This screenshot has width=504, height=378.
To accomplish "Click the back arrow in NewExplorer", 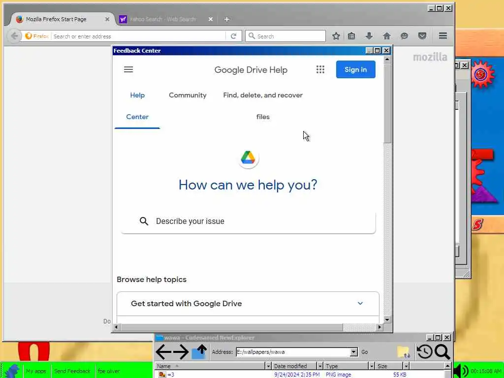I will pyautogui.click(x=163, y=352).
